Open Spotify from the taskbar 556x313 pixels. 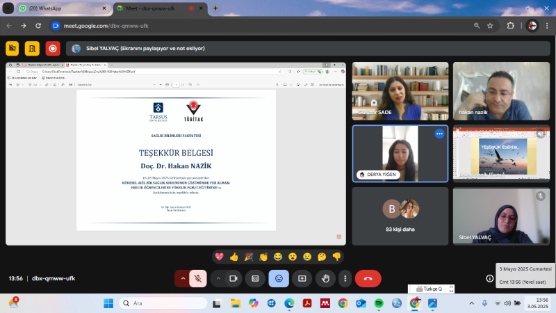(379, 303)
